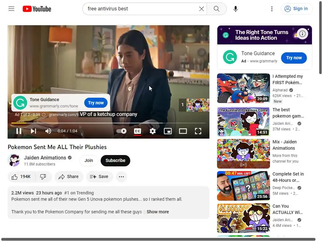Image resolution: width=323 pixels, height=242 pixels.
Task: Go to YouTube home via logo
Action: [37, 9]
